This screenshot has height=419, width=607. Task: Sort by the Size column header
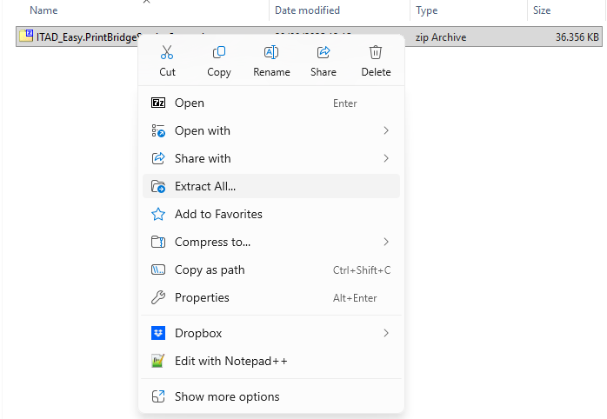542,10
